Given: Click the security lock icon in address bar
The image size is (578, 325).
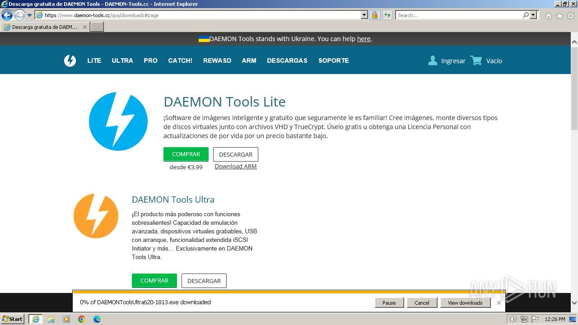Looking at the screenshot, I should 374,15.
